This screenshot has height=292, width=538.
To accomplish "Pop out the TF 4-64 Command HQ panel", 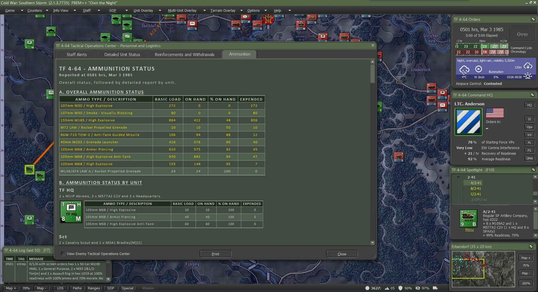I will pos(532,95).
